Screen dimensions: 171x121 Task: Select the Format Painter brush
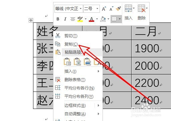pos(118,9)
